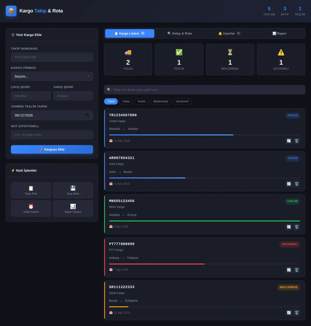Open the Uyarılar tab
The width and height of the screenshot is (311, 326).
229,33
